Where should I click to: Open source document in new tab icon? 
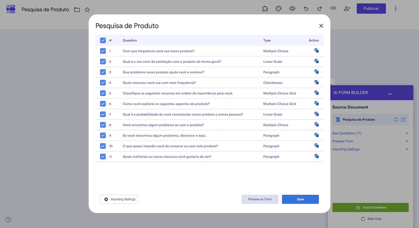403,120
